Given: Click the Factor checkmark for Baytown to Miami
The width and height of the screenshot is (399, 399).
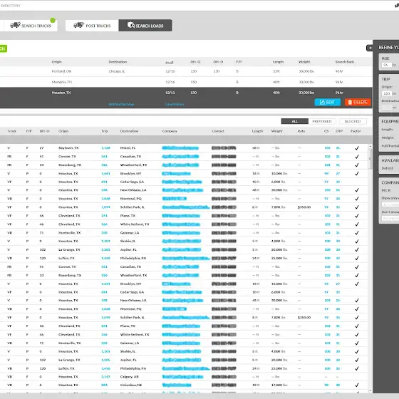Looking at the screenshot, I should click(357, 148).
